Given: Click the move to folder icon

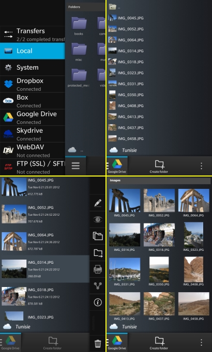Looking at the screenshot, I should [98, 252].
